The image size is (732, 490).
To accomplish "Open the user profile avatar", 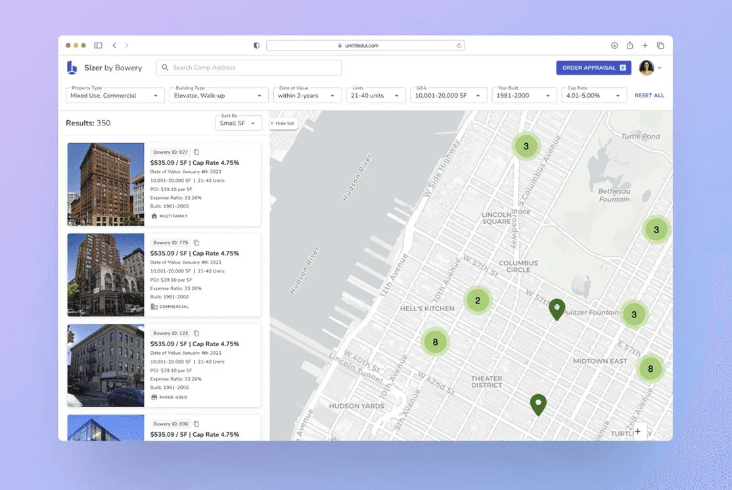I will pyautogui.click(x=646, y=68).
